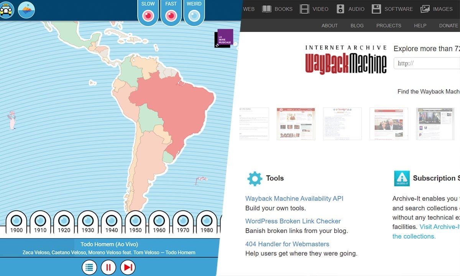Click the film strip icon beside VIDEO
Image resolution: width=460 pixels, height=276 pixels.
304,9
